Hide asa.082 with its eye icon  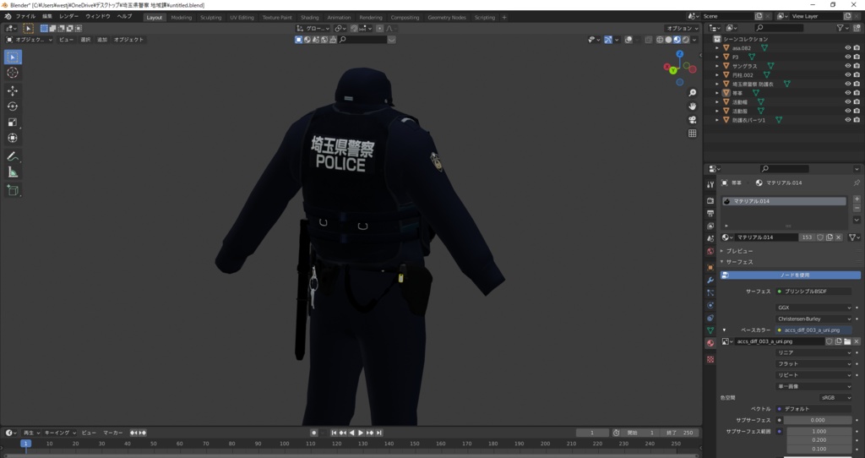[x=848, y=48]
